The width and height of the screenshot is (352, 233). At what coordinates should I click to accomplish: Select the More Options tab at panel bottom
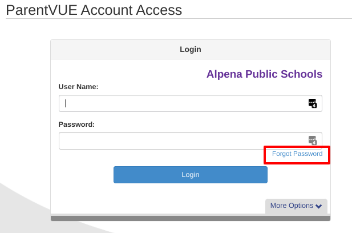tap(296, 206)
